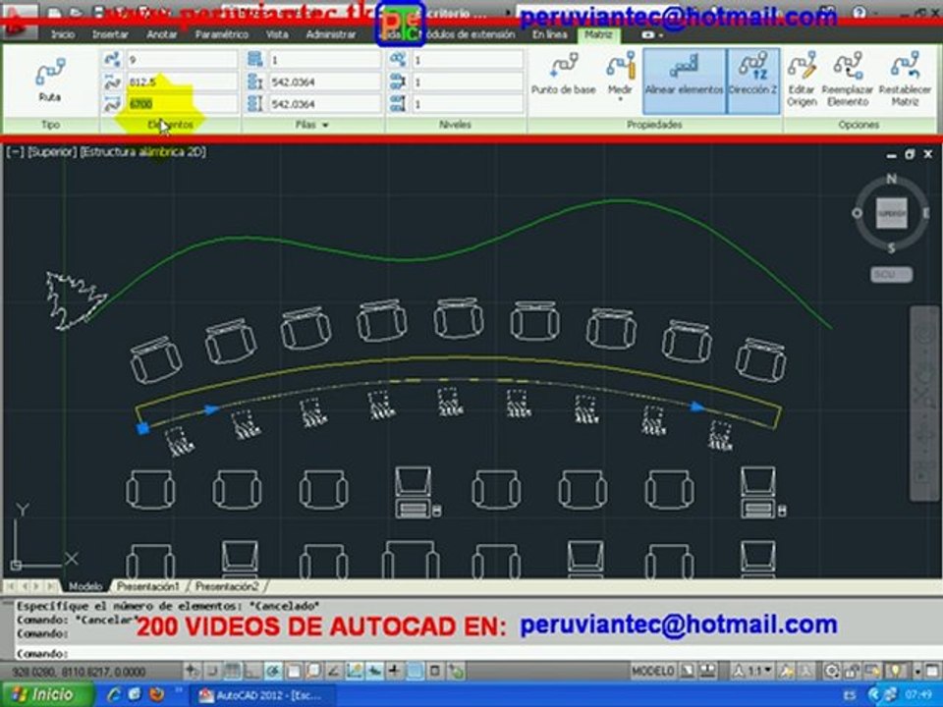
Task: Open the Vista ribbon tab
Action: click(277, 35)
